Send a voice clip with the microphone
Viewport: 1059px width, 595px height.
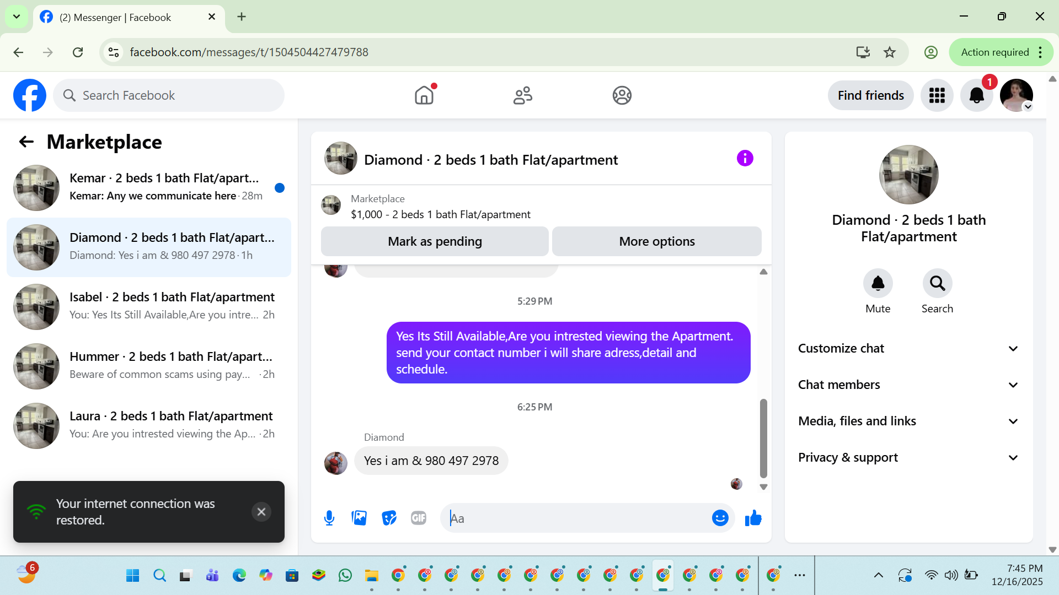(329, 518)
